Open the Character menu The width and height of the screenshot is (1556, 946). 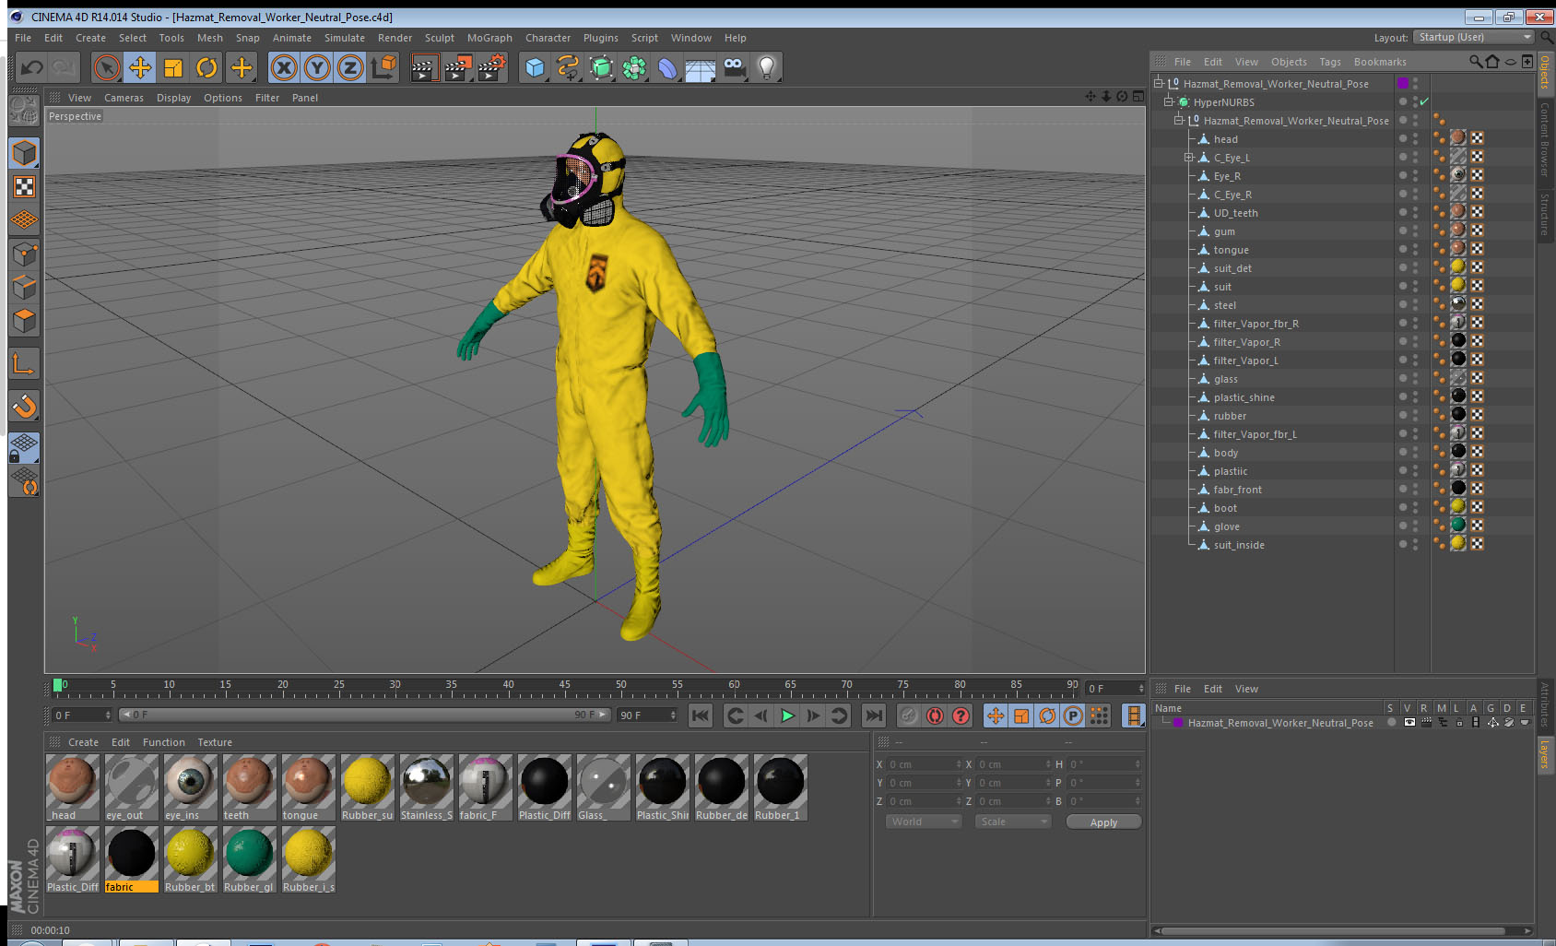point(548,38)
